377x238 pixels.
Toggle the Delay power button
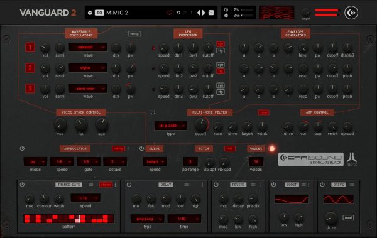click(129, 185)
